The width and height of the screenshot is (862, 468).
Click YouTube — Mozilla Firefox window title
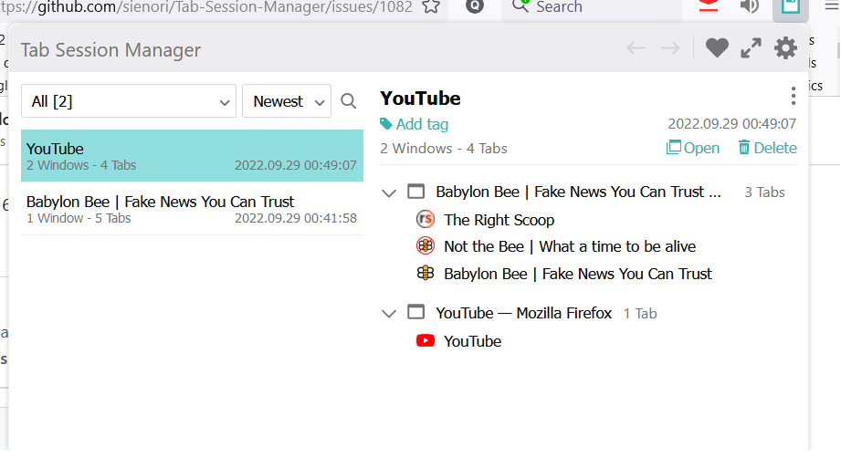coord(524,313)
